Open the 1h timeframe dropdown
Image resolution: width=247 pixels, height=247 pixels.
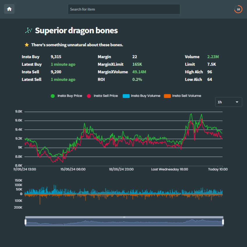point(228,102)
